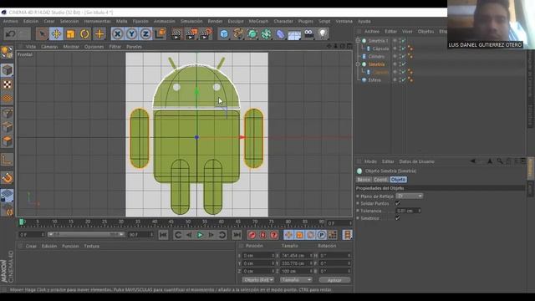Viewport: 535px width, 301px height.
Task: Click the Undo arrow in the toolbar
Action: 10,33
